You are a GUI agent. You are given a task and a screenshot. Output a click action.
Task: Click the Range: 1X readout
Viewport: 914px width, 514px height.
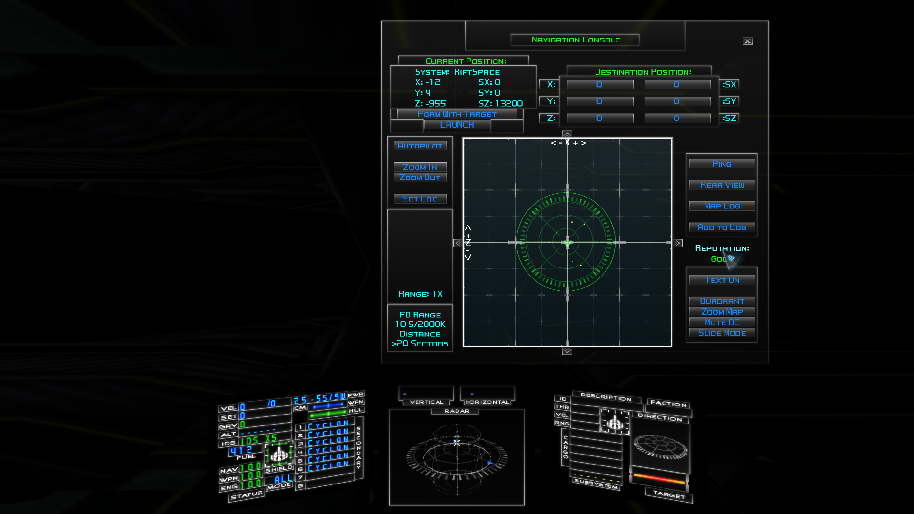pos(421,294)
